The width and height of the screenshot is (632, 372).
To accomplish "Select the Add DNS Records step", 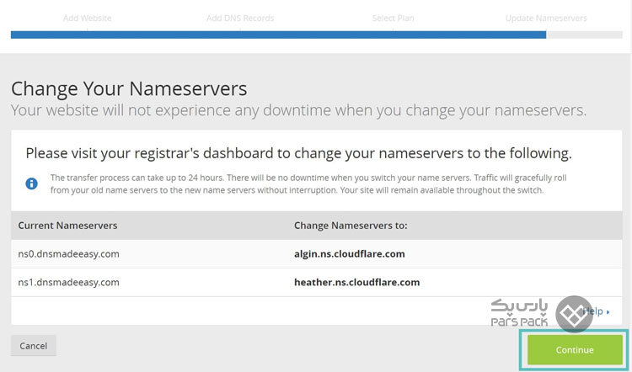I will pyautogui.click(x=240, y=19).
